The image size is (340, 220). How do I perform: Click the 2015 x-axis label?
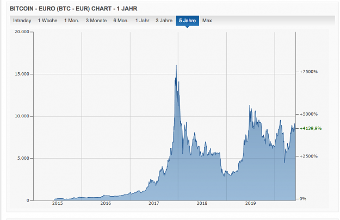[58, 203]
